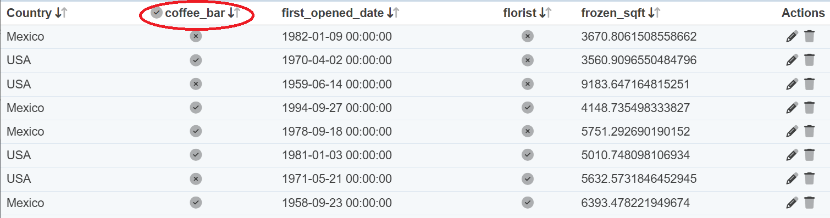Delete the row dated 1970-04-02
This screenshot has width=830, height=218.
(809, 60)
